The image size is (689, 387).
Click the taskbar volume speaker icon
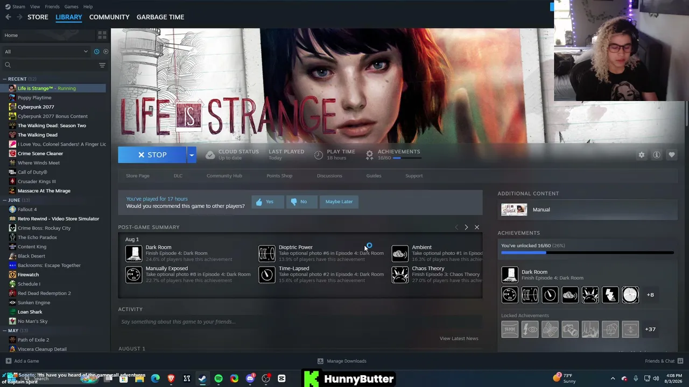point(656,379)
